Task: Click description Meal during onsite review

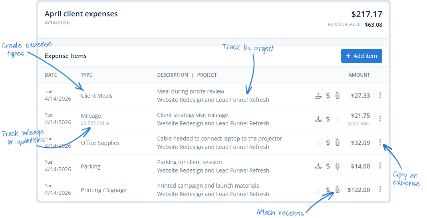Action: click(191, 91)
